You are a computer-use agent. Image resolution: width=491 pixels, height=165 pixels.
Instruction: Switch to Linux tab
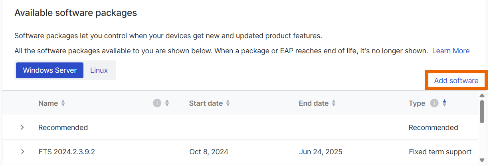click(x=99, y=70)
